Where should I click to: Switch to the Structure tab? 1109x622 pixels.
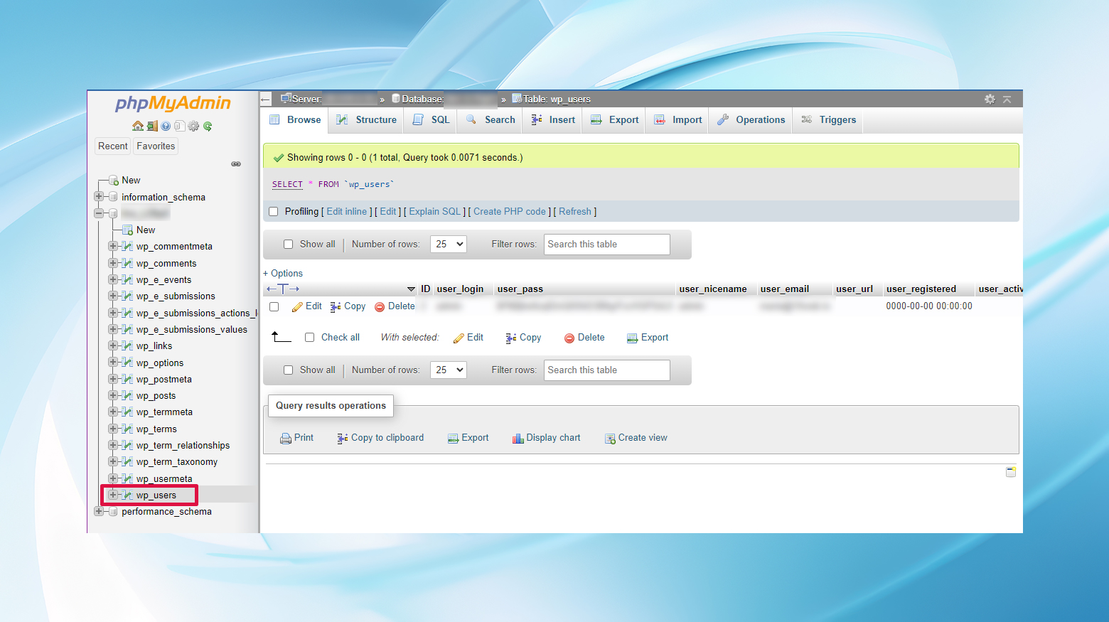pos(366,119)
